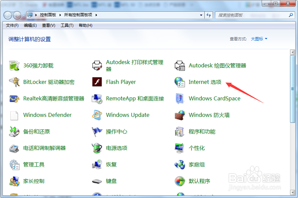The width and height of the screenshot is (298, 198).
Task: Click the search magnifier icon
Action: 291,15
